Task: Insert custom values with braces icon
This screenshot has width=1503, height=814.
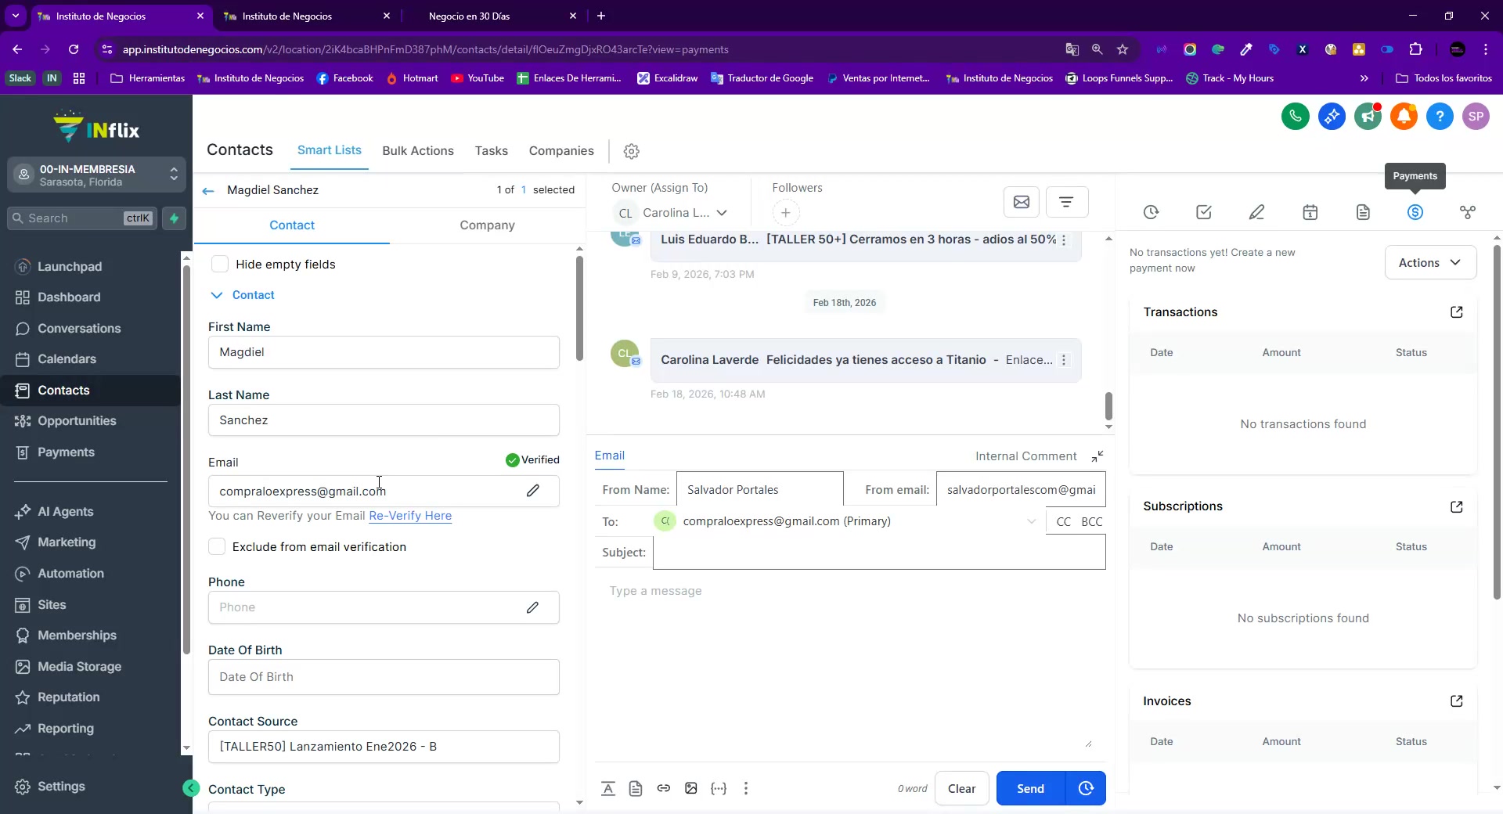Action: (x=719, y=789)
